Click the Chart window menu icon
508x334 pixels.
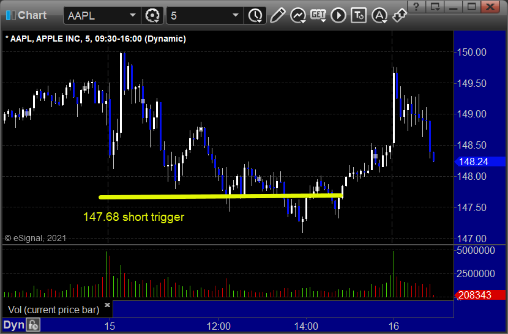pos(10,15)
